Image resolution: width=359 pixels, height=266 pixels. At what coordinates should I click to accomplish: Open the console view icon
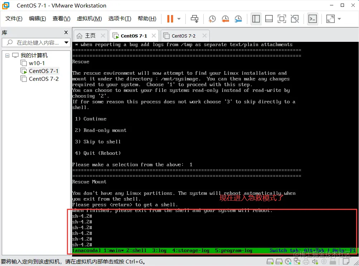pos(312,19)
